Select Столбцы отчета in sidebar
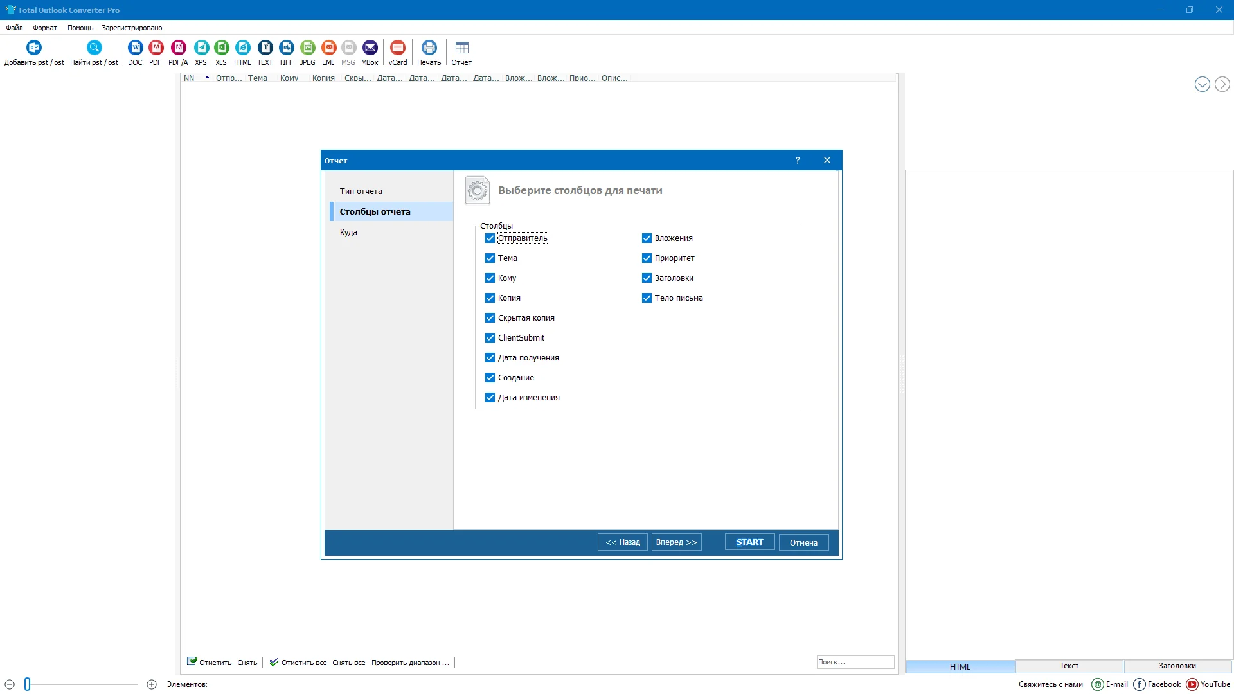Image resolution: width=1234 pixels, height=694 pixels. tap(391, 211)
